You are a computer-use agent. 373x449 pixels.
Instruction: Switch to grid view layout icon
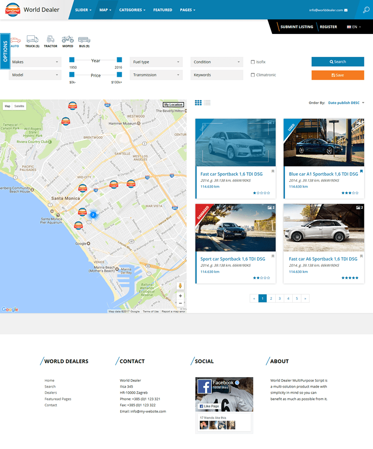tap(198, 103)
